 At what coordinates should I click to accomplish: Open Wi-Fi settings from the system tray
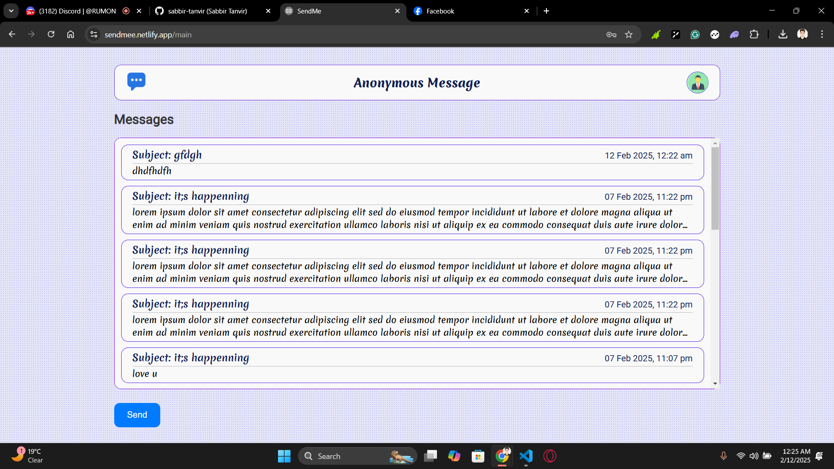[741, 456]
